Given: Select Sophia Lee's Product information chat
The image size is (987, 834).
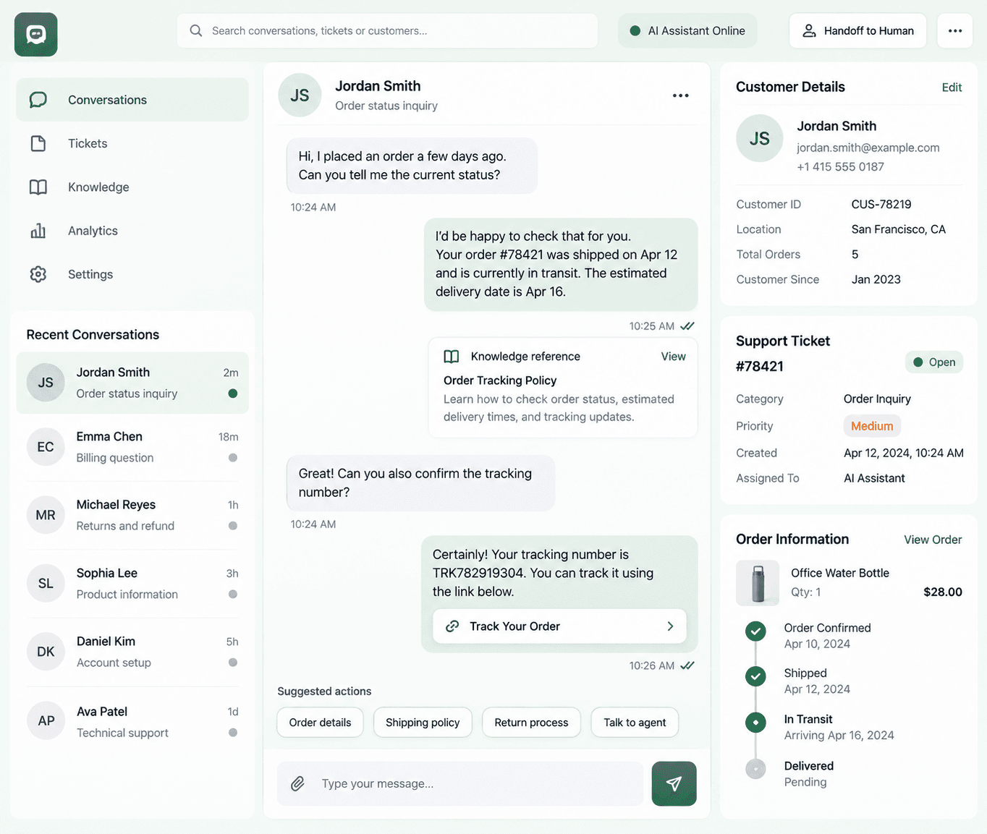Looking at the screenshot, I should [x=132, y=584].
